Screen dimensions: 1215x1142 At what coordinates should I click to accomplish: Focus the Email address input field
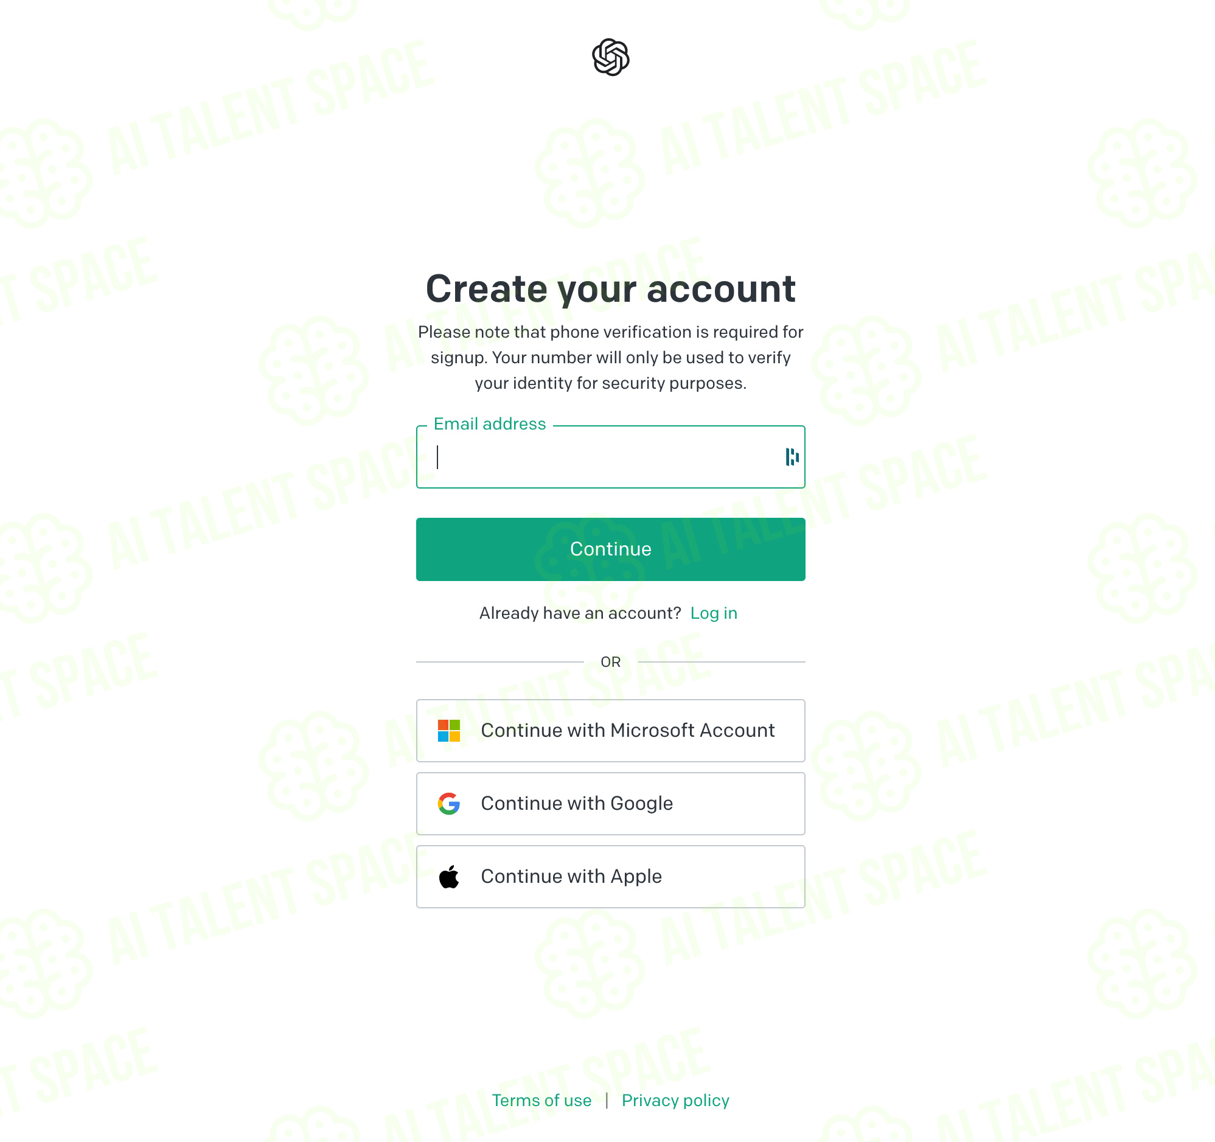(611, 457)
